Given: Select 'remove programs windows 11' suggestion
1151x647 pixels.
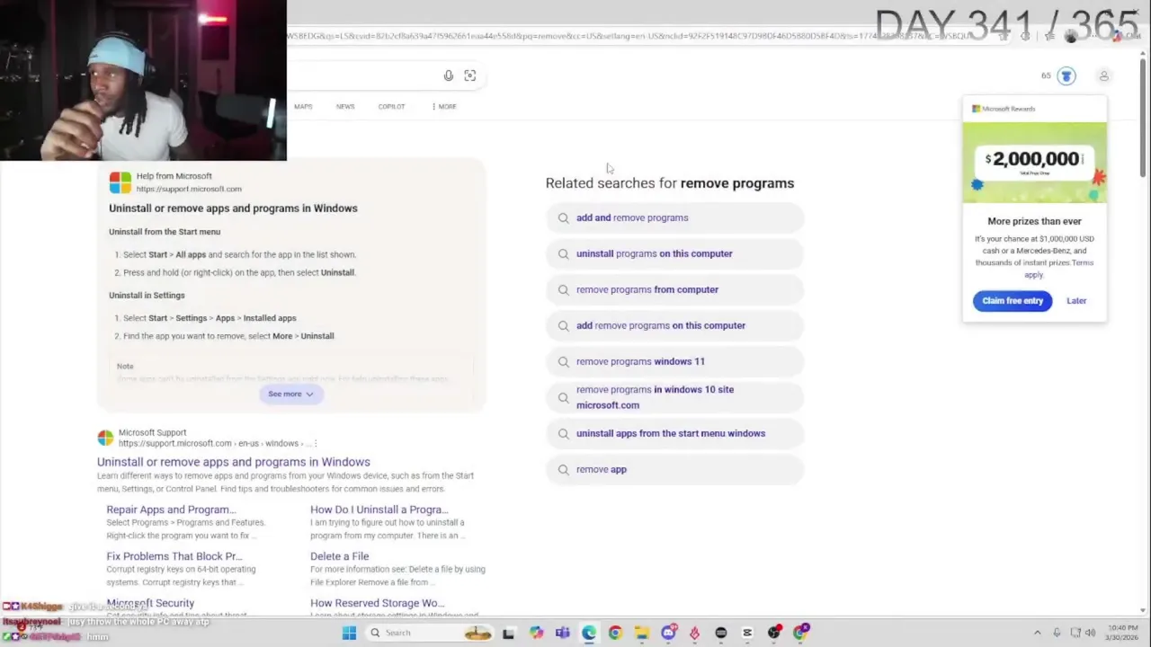Looking at the screenshot, I should 674,361.
